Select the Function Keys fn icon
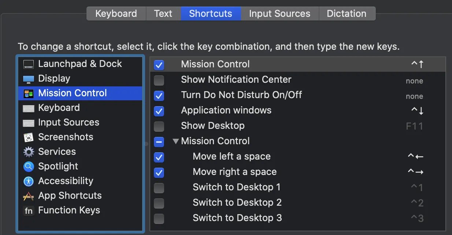 [x=29, y=210]
